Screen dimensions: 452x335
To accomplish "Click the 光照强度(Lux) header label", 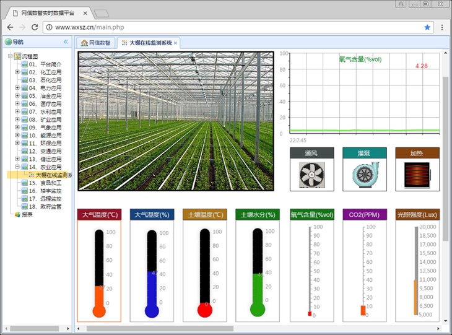I will coord(417,214).
